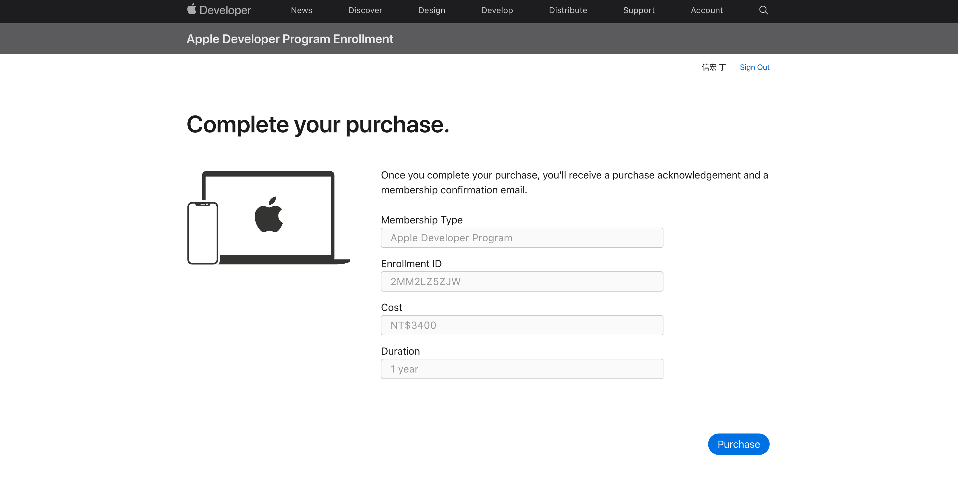
Task: Open the search magnifier icon
Action: click(x=763, y=10)
